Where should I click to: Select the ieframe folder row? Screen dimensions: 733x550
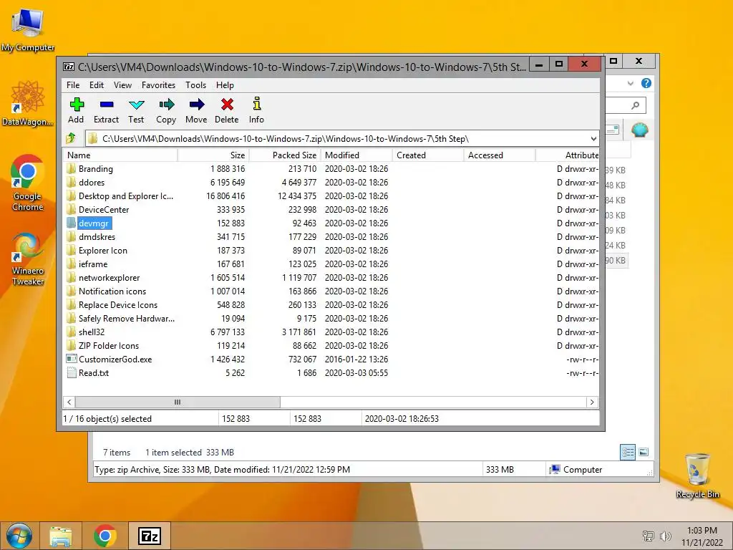click(331, 264)
